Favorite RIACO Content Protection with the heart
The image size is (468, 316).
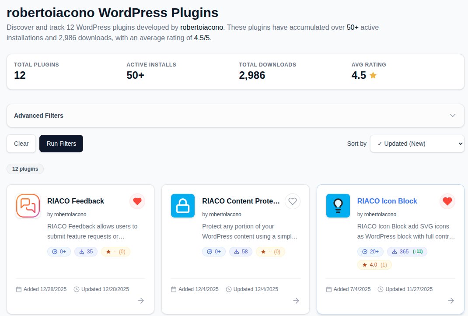pos(293,201)
